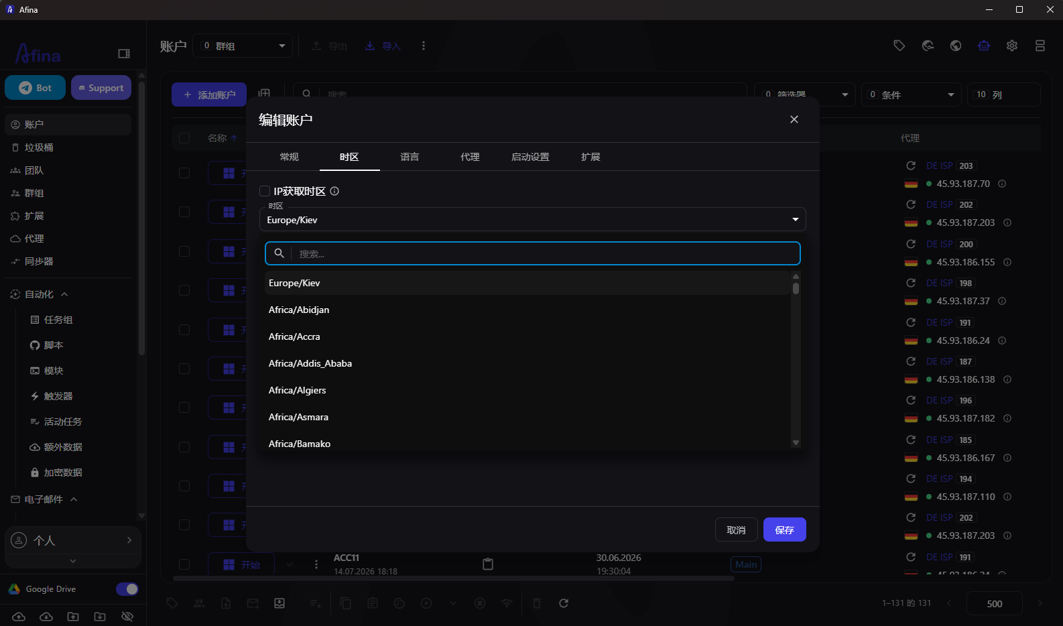Open the Telegram Bot button
This screenshot has height=626, width=1063.
click(35, 88)
